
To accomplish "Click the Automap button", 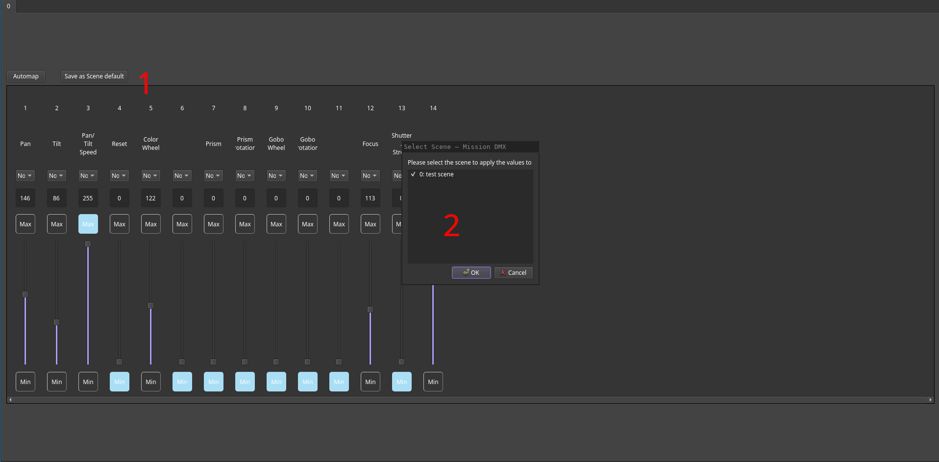I will [x=26, y=76].
